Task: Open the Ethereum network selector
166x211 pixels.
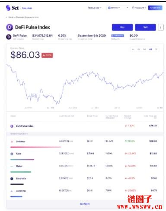Action: point(118,8)
